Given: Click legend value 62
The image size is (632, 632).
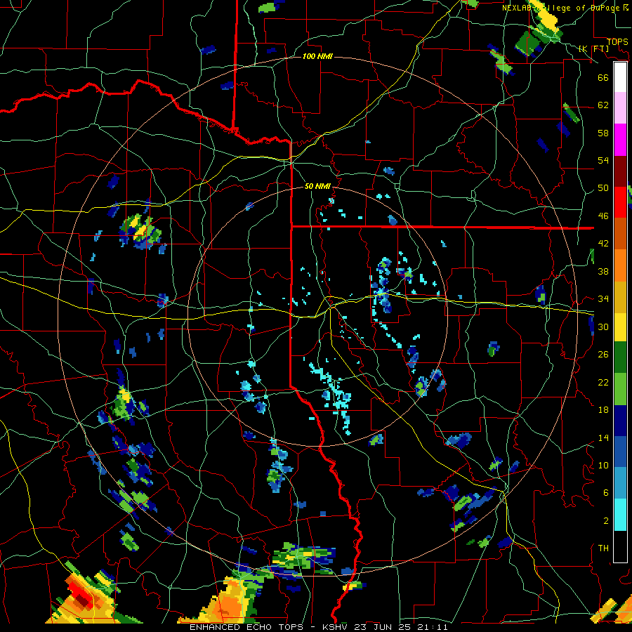Looking at the screenshot, I should click(x=603, y=105).
